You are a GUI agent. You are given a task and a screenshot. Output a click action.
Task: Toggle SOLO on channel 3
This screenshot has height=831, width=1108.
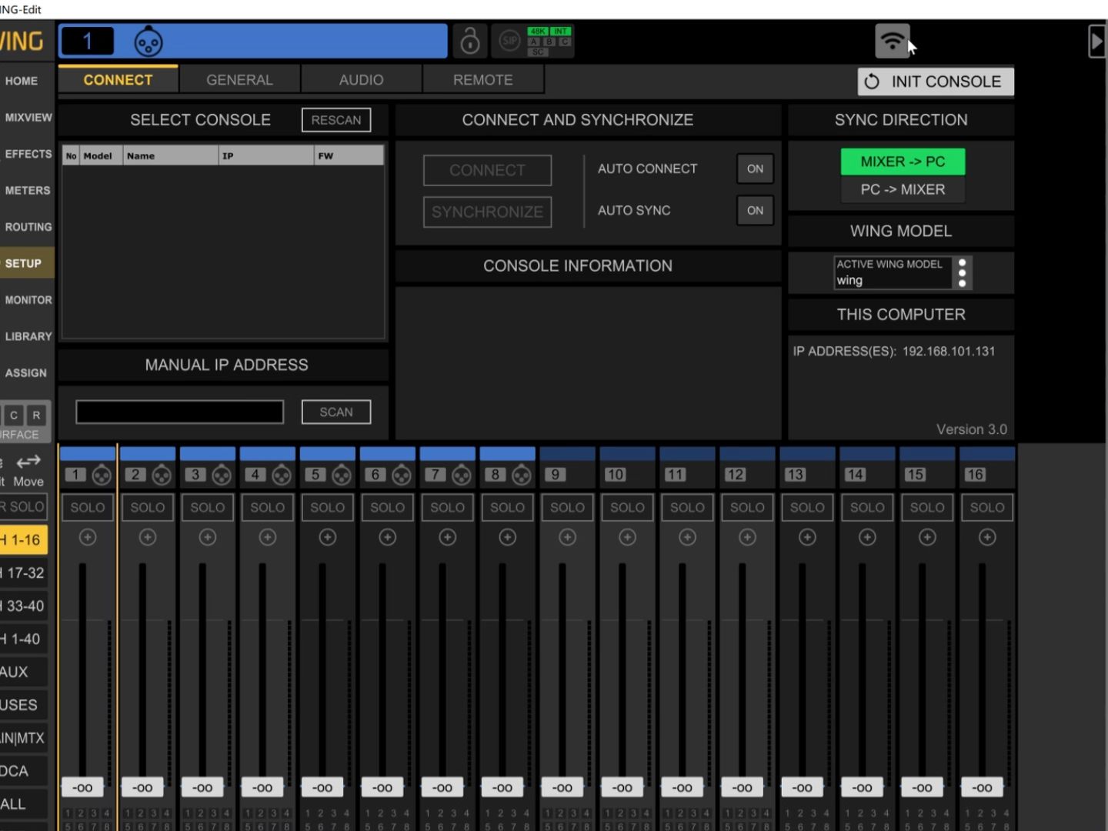pos(208,507)
